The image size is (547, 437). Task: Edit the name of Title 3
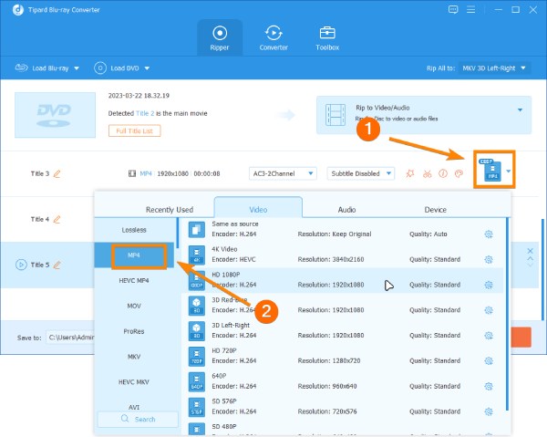(x=57, y=173)
